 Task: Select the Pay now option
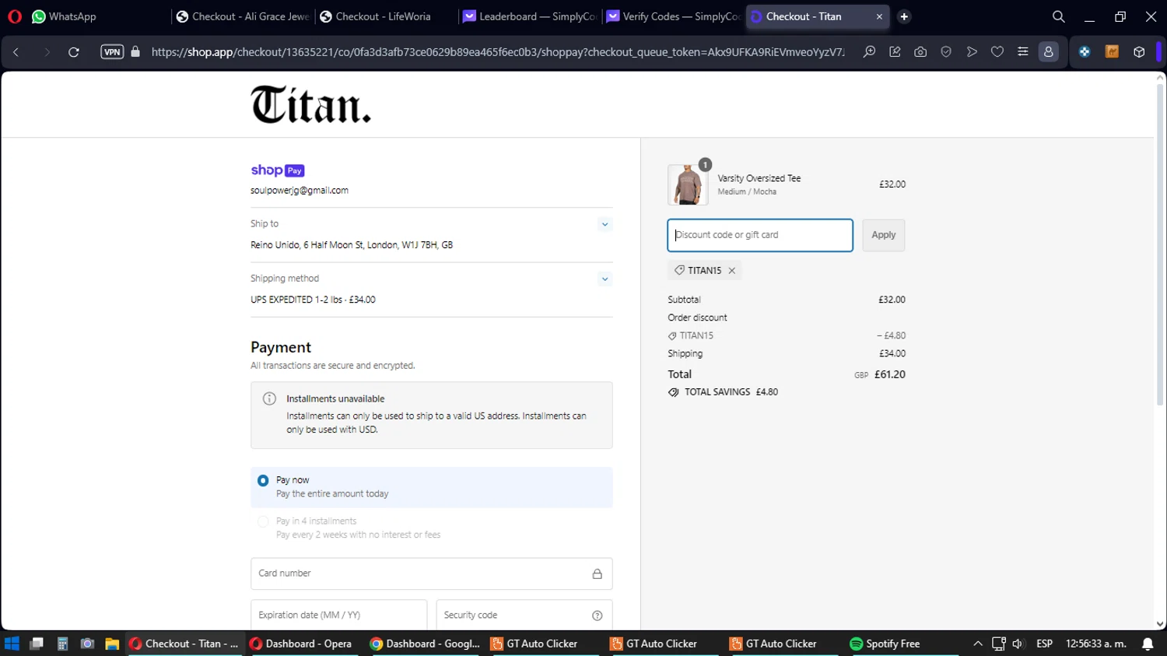(x=263, y=481)
